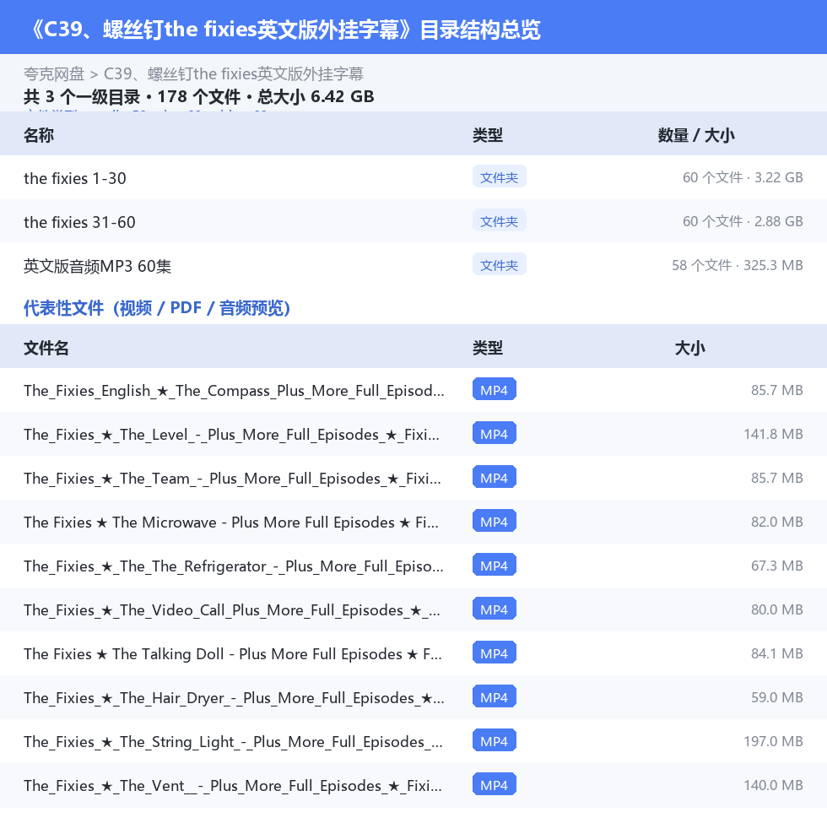The width and height of the screenshot is (827, 834).
Task: Select the 197.0 MB size value
Action: click(x=773, y=741)
